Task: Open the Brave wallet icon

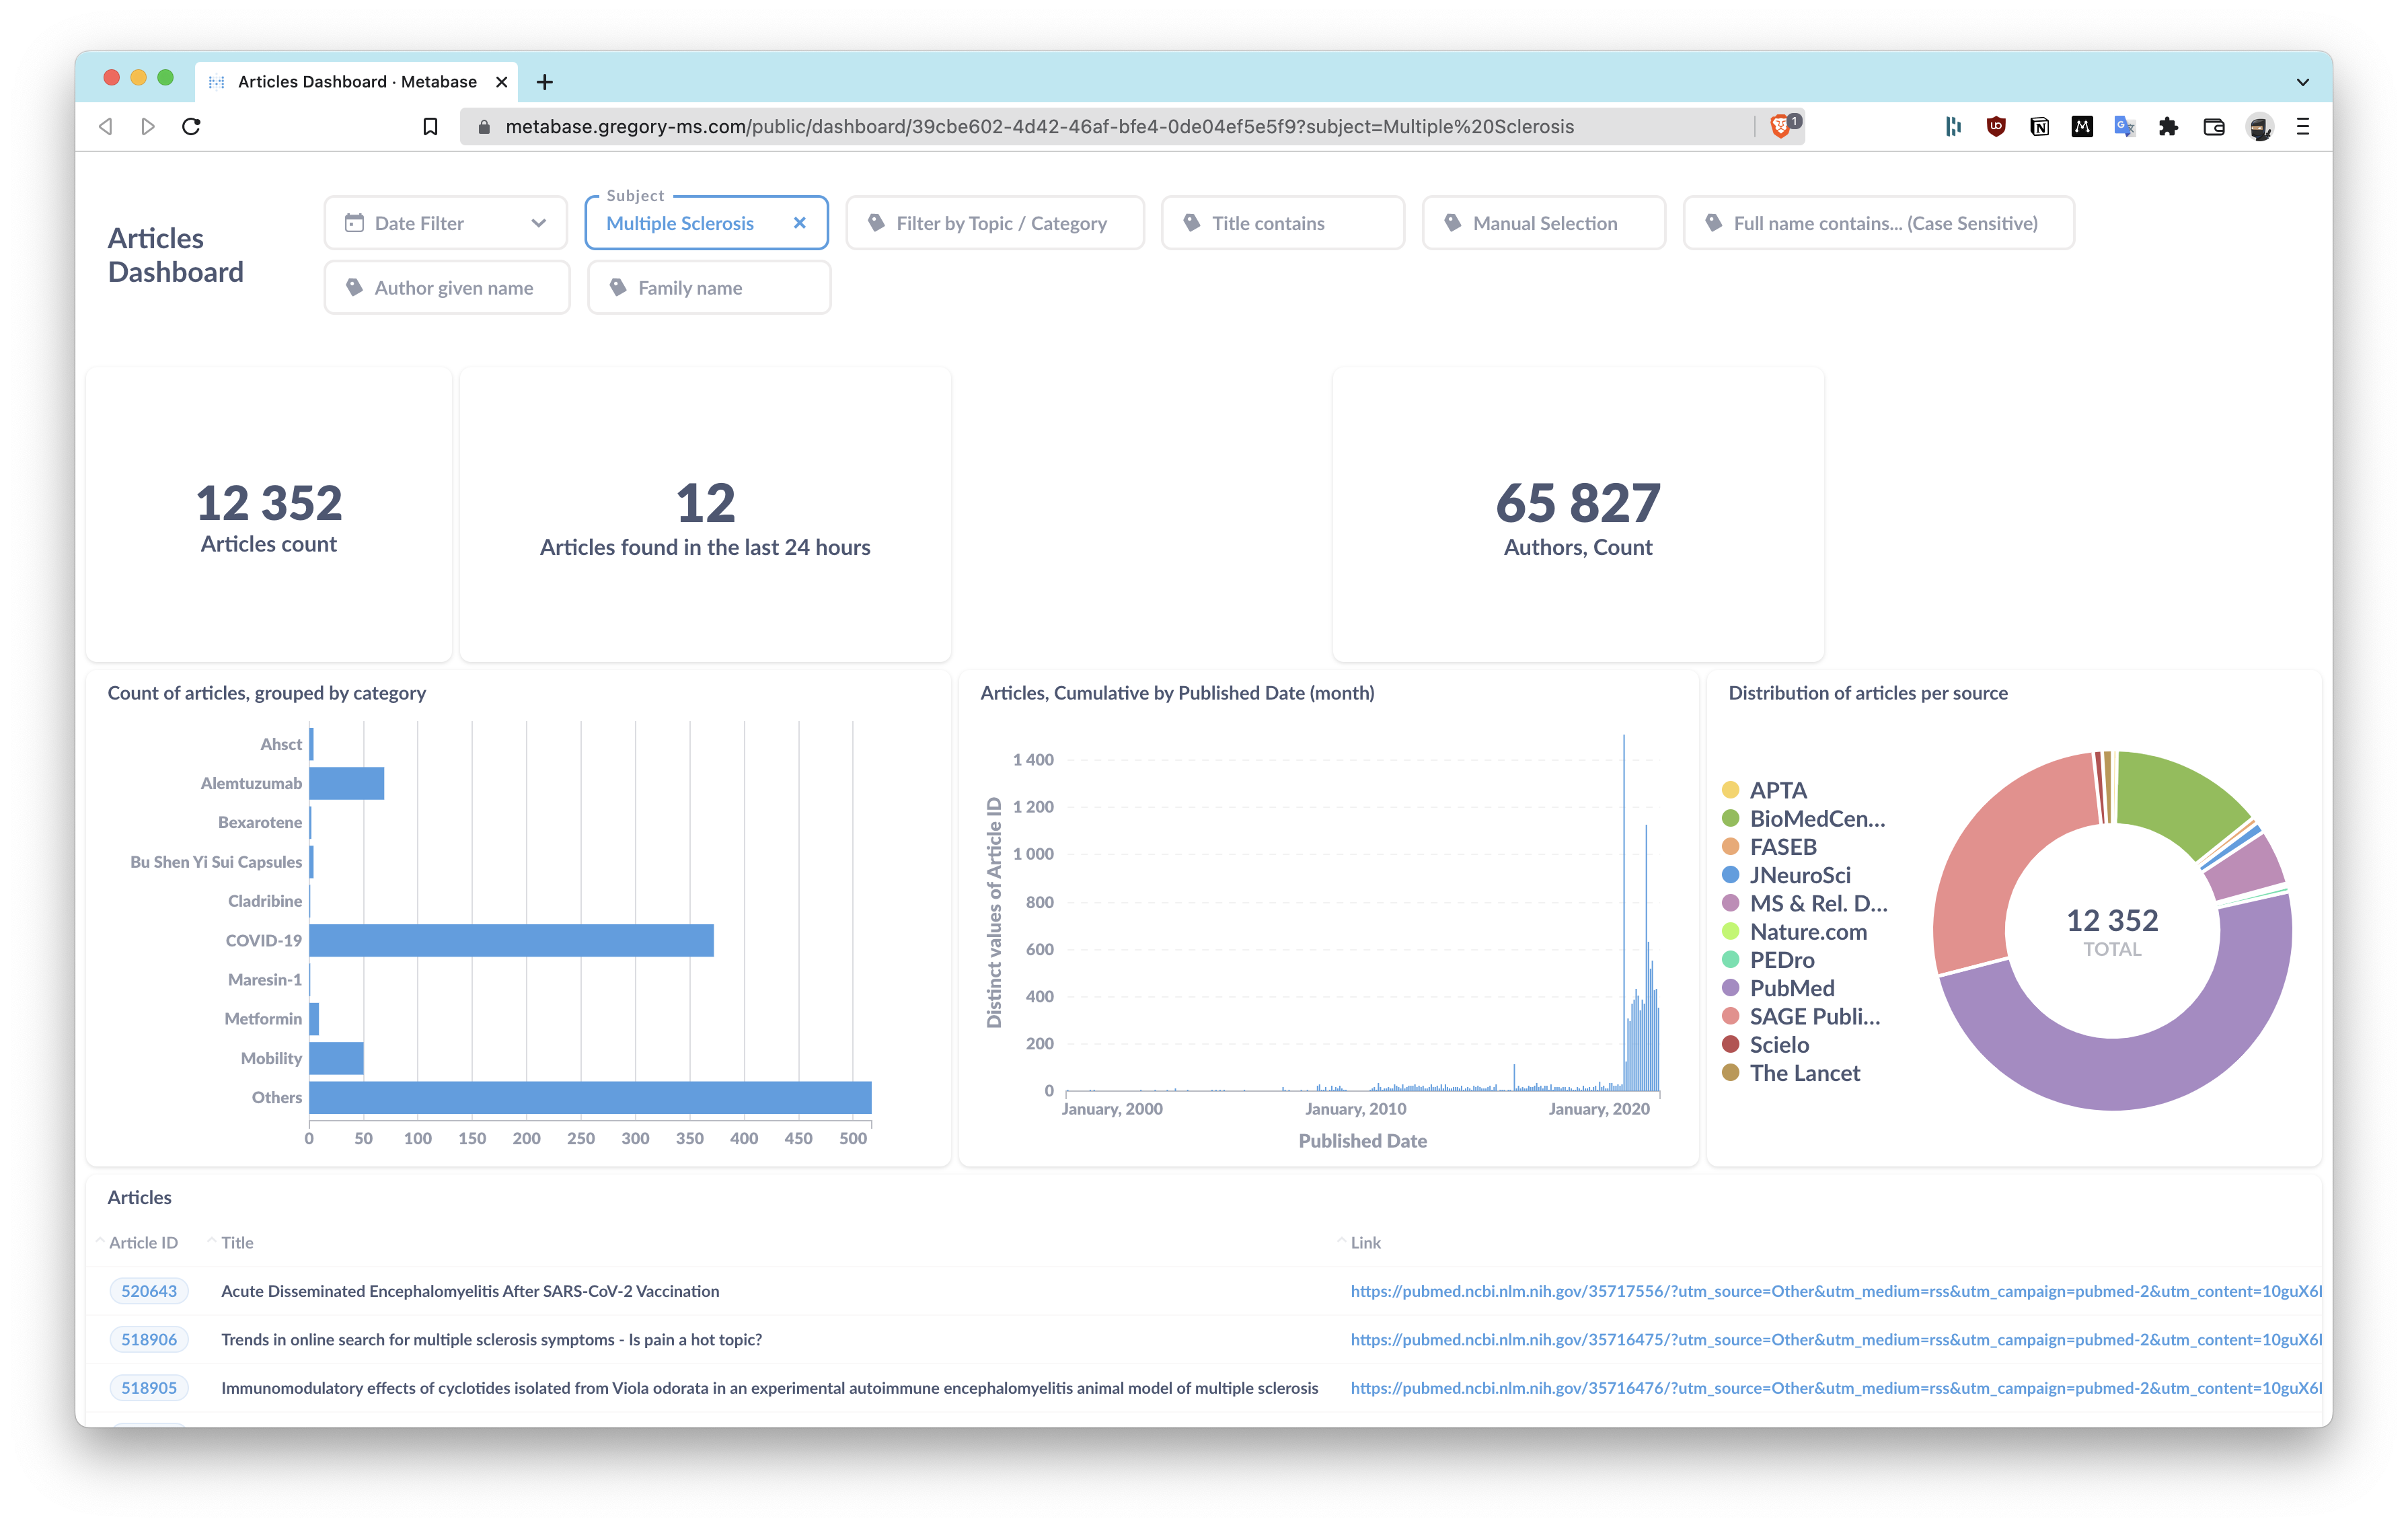Action: click(x=2214, y=126)
